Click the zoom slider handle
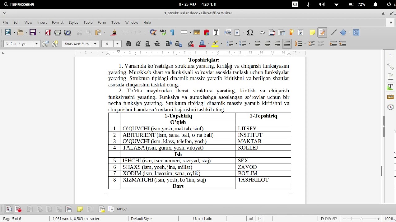This screenshot has width=396, height=222. pyautogui.click(x=361, y=219)
